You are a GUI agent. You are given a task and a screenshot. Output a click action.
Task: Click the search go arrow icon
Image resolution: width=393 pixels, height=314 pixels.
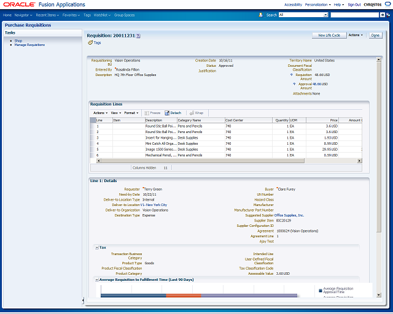pyautogui.click(x=382, y=15)
